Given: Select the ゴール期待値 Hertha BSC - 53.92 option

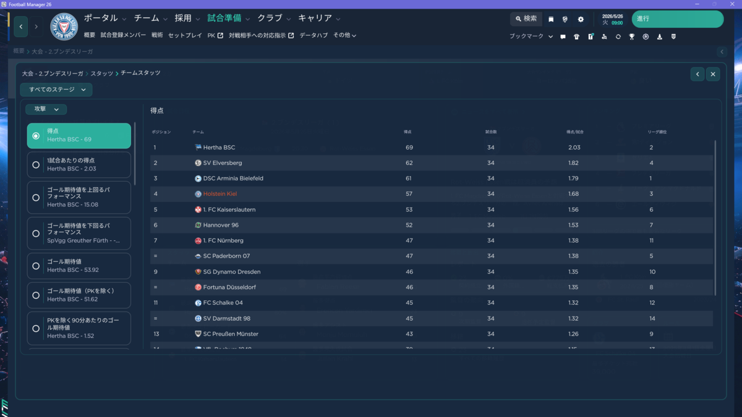Looking at the screenshot, I should [79, 266].
